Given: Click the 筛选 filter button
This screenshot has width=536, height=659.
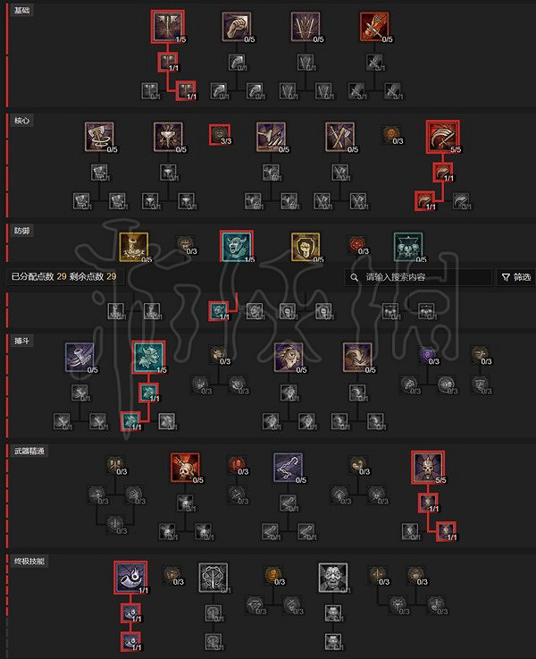Looking at the screenshot, I should coord(515,277).
